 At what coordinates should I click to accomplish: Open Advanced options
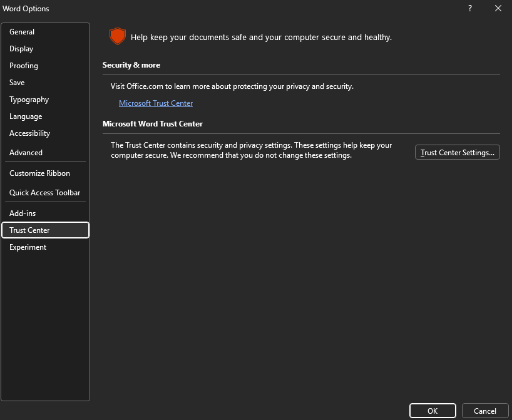pyautogui.click(x=46, y=153)
